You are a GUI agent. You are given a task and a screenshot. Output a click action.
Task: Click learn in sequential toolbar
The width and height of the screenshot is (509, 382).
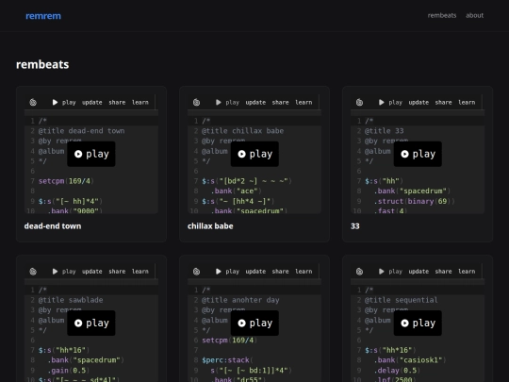click(467, 272)
